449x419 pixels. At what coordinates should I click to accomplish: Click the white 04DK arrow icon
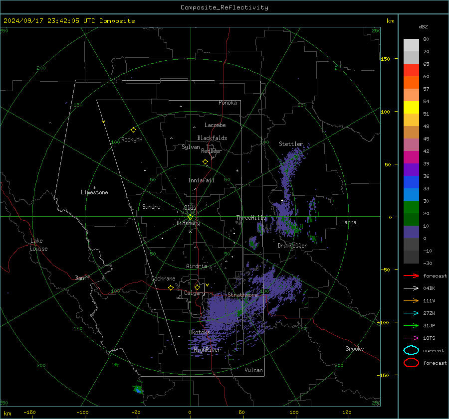coord(411,288)
